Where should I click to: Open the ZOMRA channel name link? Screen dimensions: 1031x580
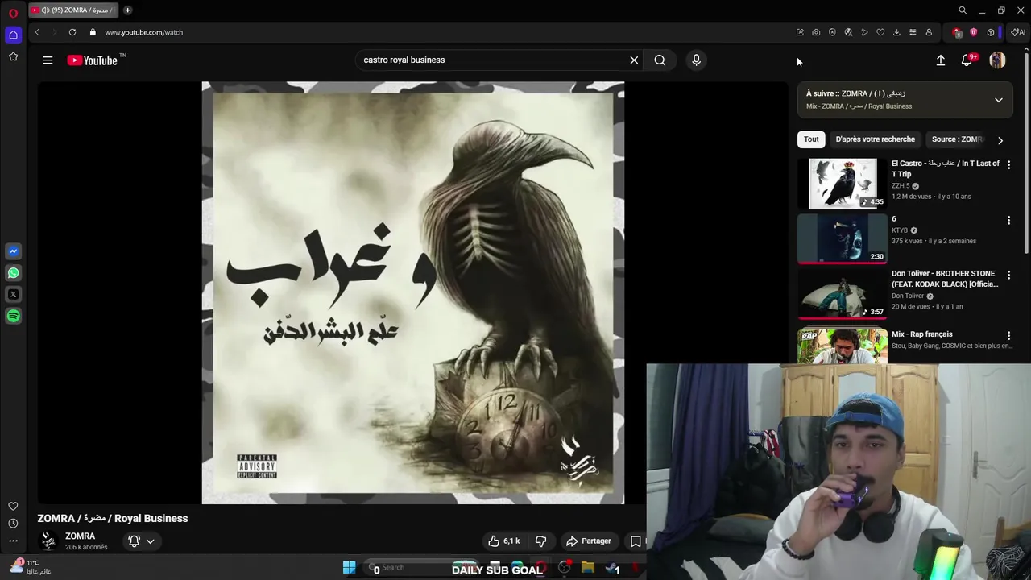(80, 536)
